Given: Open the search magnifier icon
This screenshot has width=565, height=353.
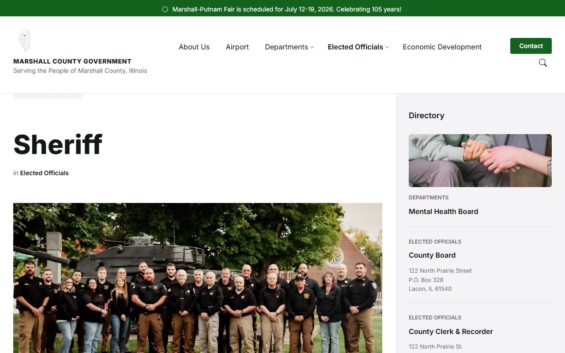Looking at the screenshot, I should (543, 63).
